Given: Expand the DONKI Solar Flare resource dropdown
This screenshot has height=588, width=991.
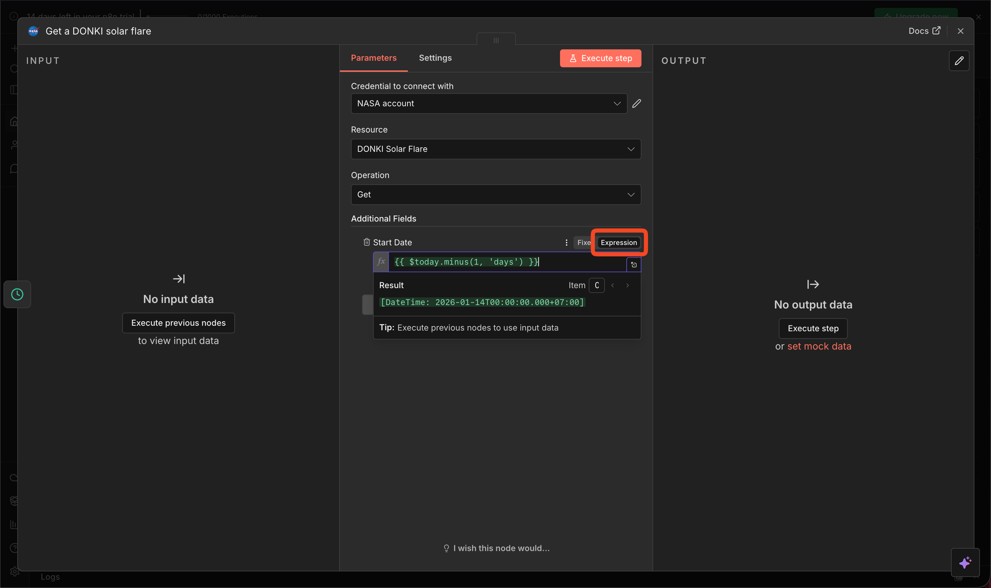Looking at the screenshot, I should [495, 149].
